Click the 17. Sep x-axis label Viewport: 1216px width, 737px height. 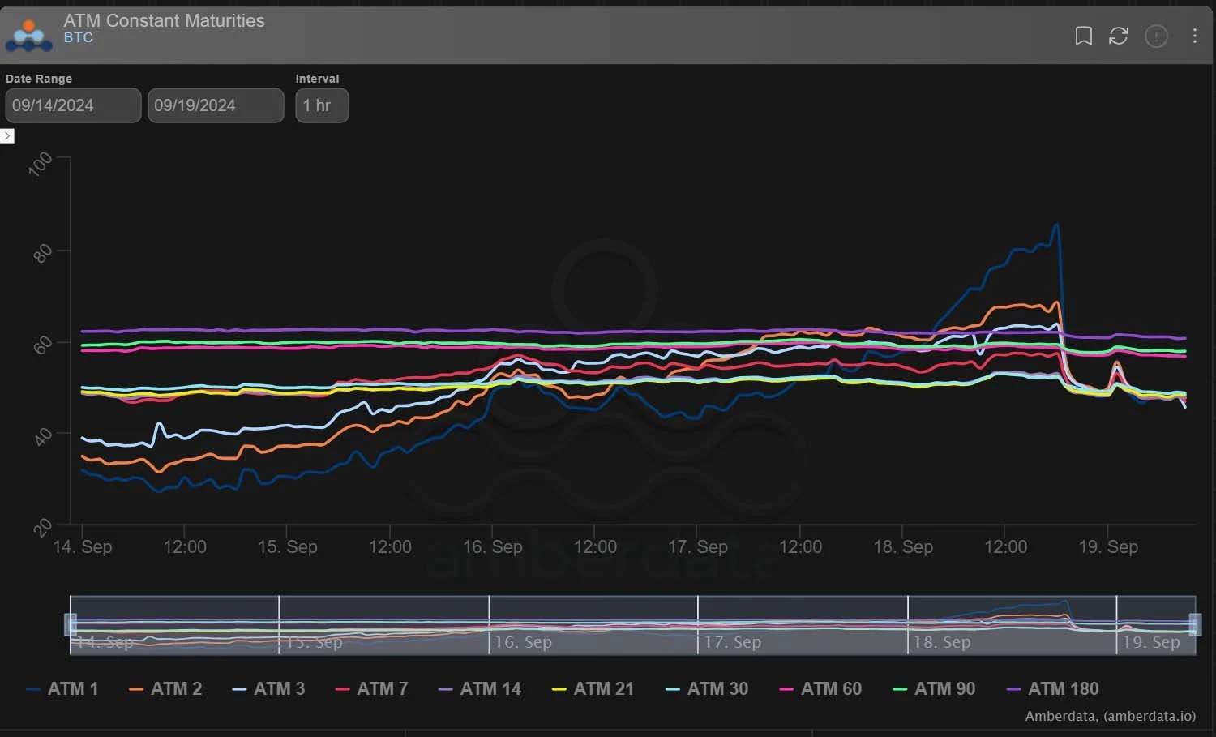[x=697, y=547]
